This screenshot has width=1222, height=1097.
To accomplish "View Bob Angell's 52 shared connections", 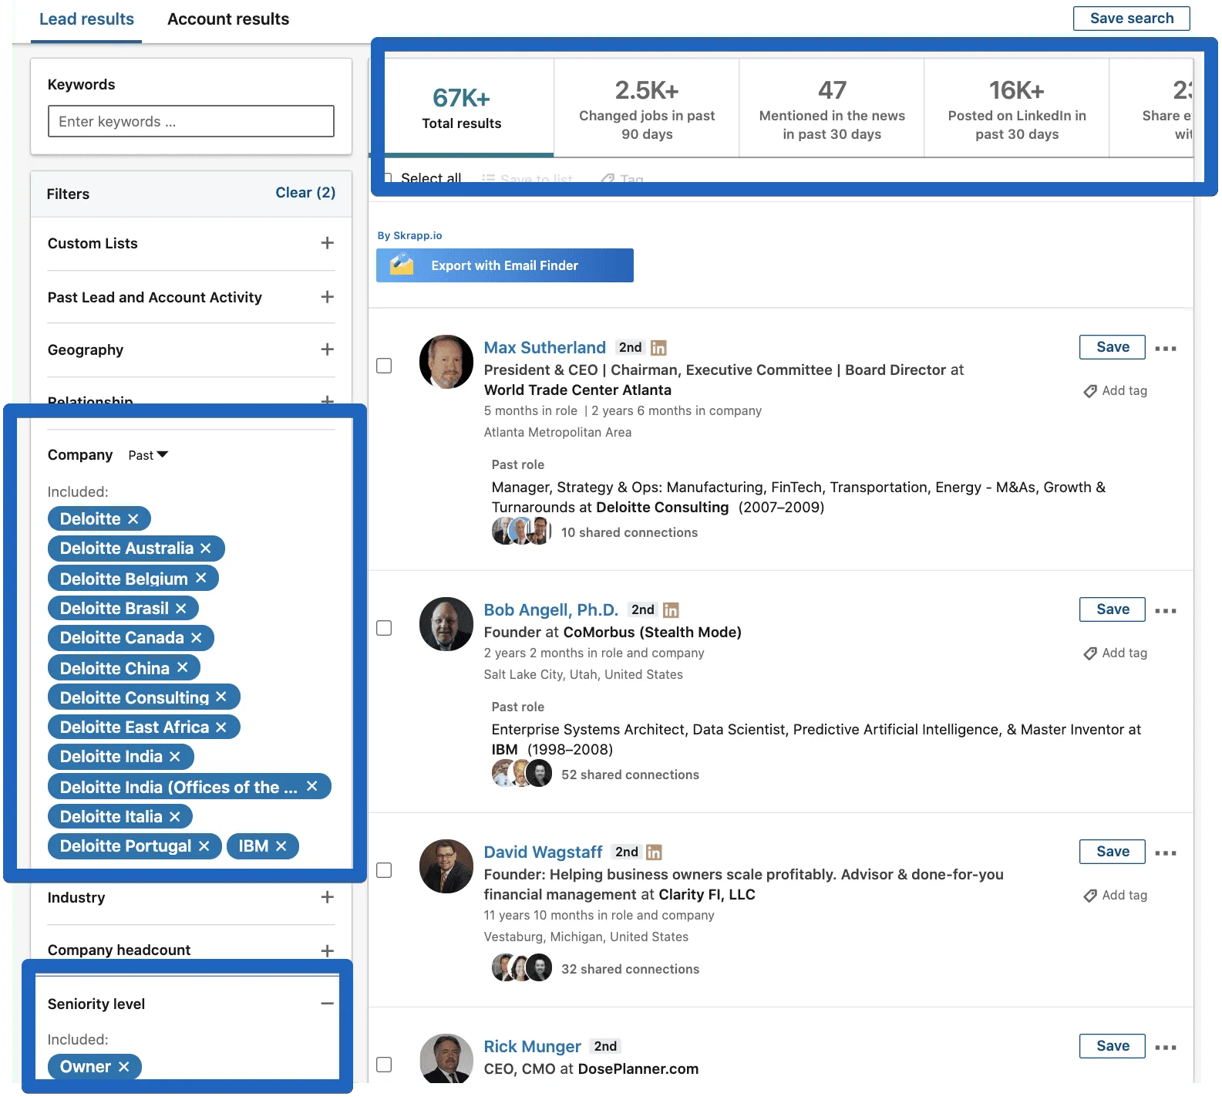I will [x=630, y=775].
